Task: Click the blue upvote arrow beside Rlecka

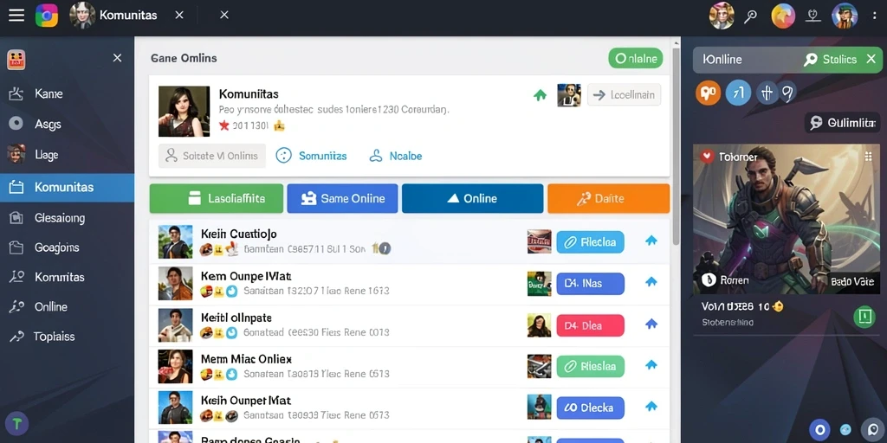Action: (x=651, y=241)
